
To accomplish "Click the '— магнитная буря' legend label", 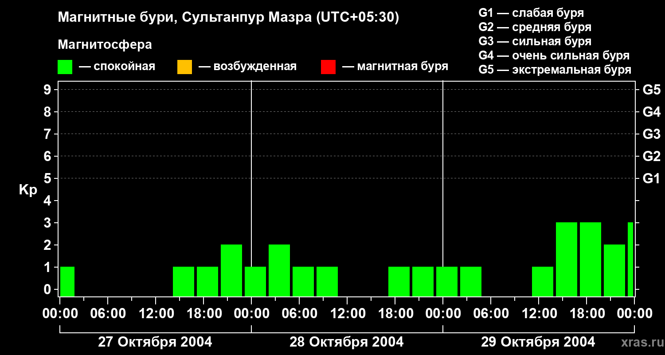I will click(395, 67).
